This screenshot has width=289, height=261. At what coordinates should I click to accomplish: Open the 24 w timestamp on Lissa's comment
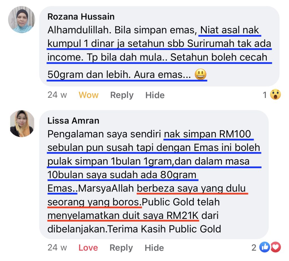click(x=57, y=247)
